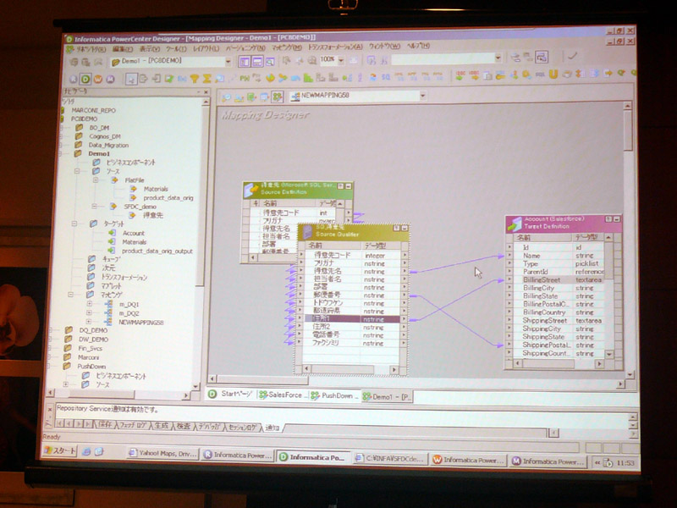677x508 pixels.
Task: Open the マッピング(M) menu
Action: 287,47
